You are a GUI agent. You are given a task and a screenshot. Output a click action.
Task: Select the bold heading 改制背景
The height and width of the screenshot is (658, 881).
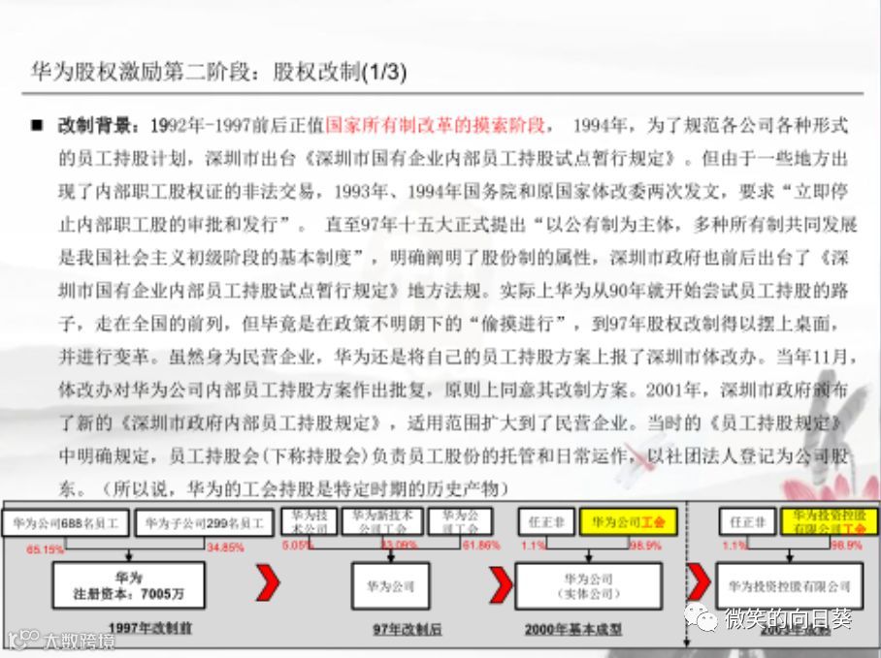coord(94,125)
